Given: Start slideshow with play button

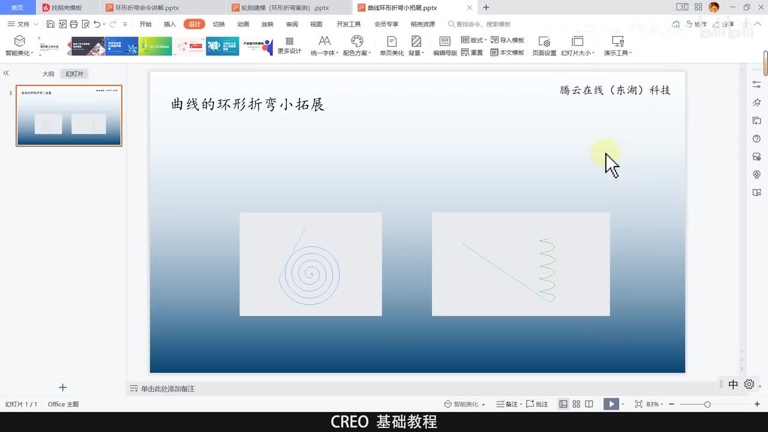Looking at the screenshot, I should [611, 404].
